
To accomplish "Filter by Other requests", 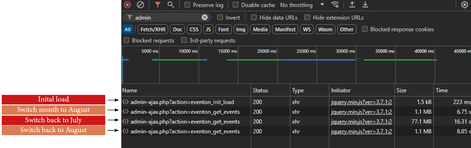I will tap(347, 29).
